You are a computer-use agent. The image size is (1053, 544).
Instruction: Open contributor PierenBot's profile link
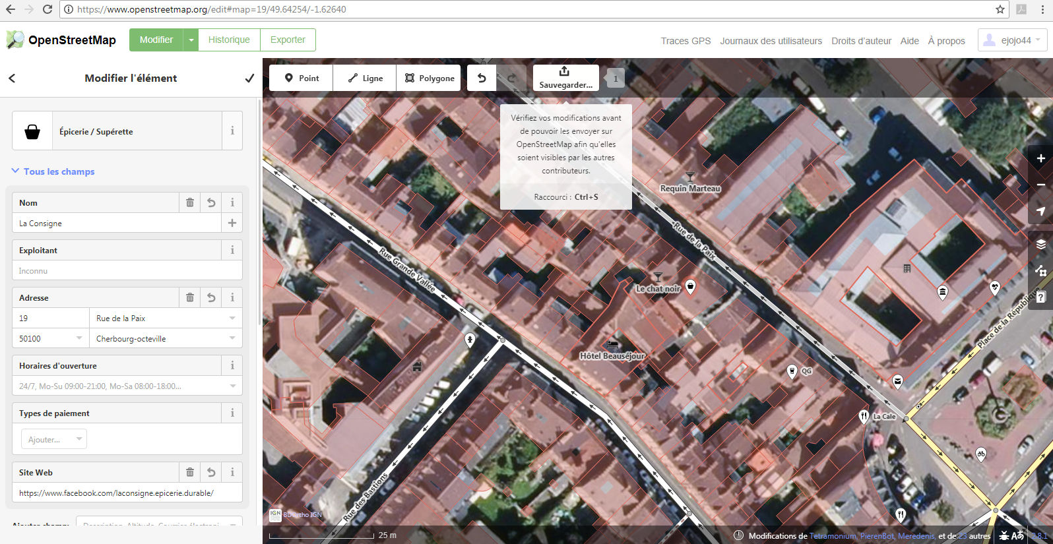(877, 536)
